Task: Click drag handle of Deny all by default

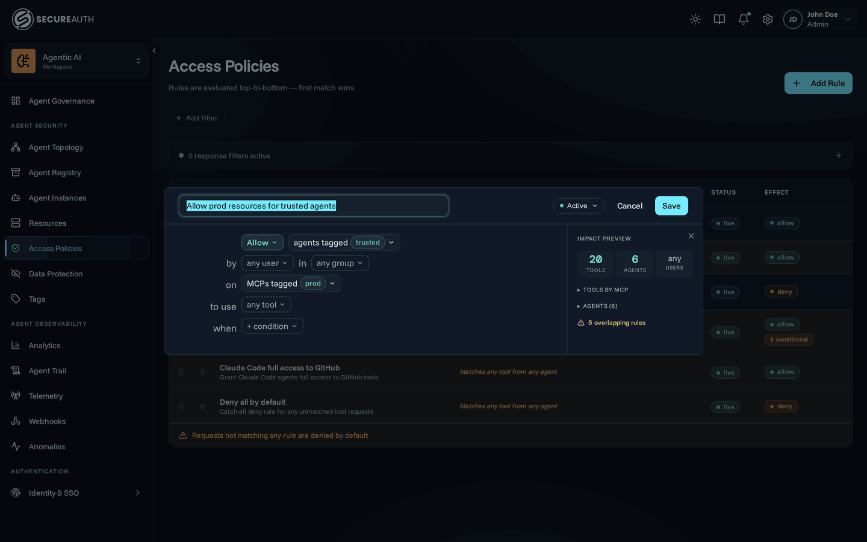Action: pos(181,406)
